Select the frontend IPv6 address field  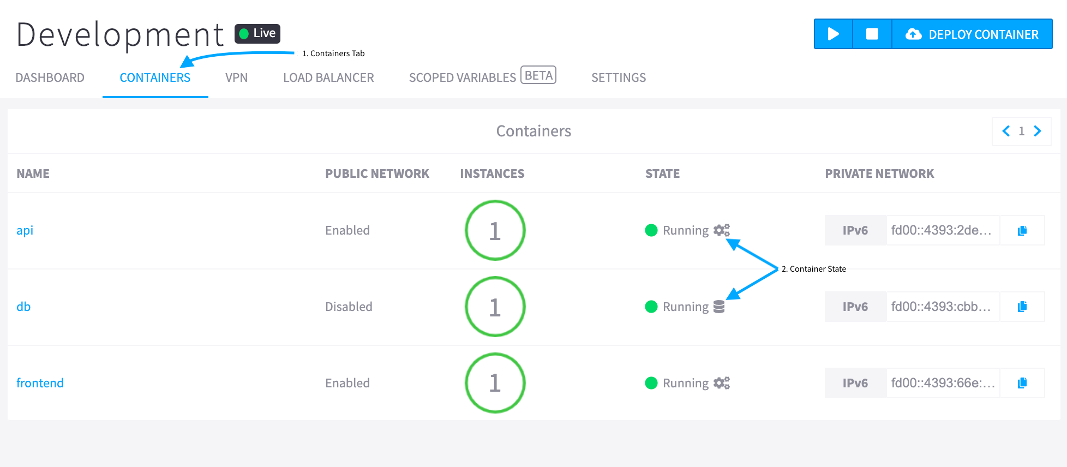coord(943,383)
